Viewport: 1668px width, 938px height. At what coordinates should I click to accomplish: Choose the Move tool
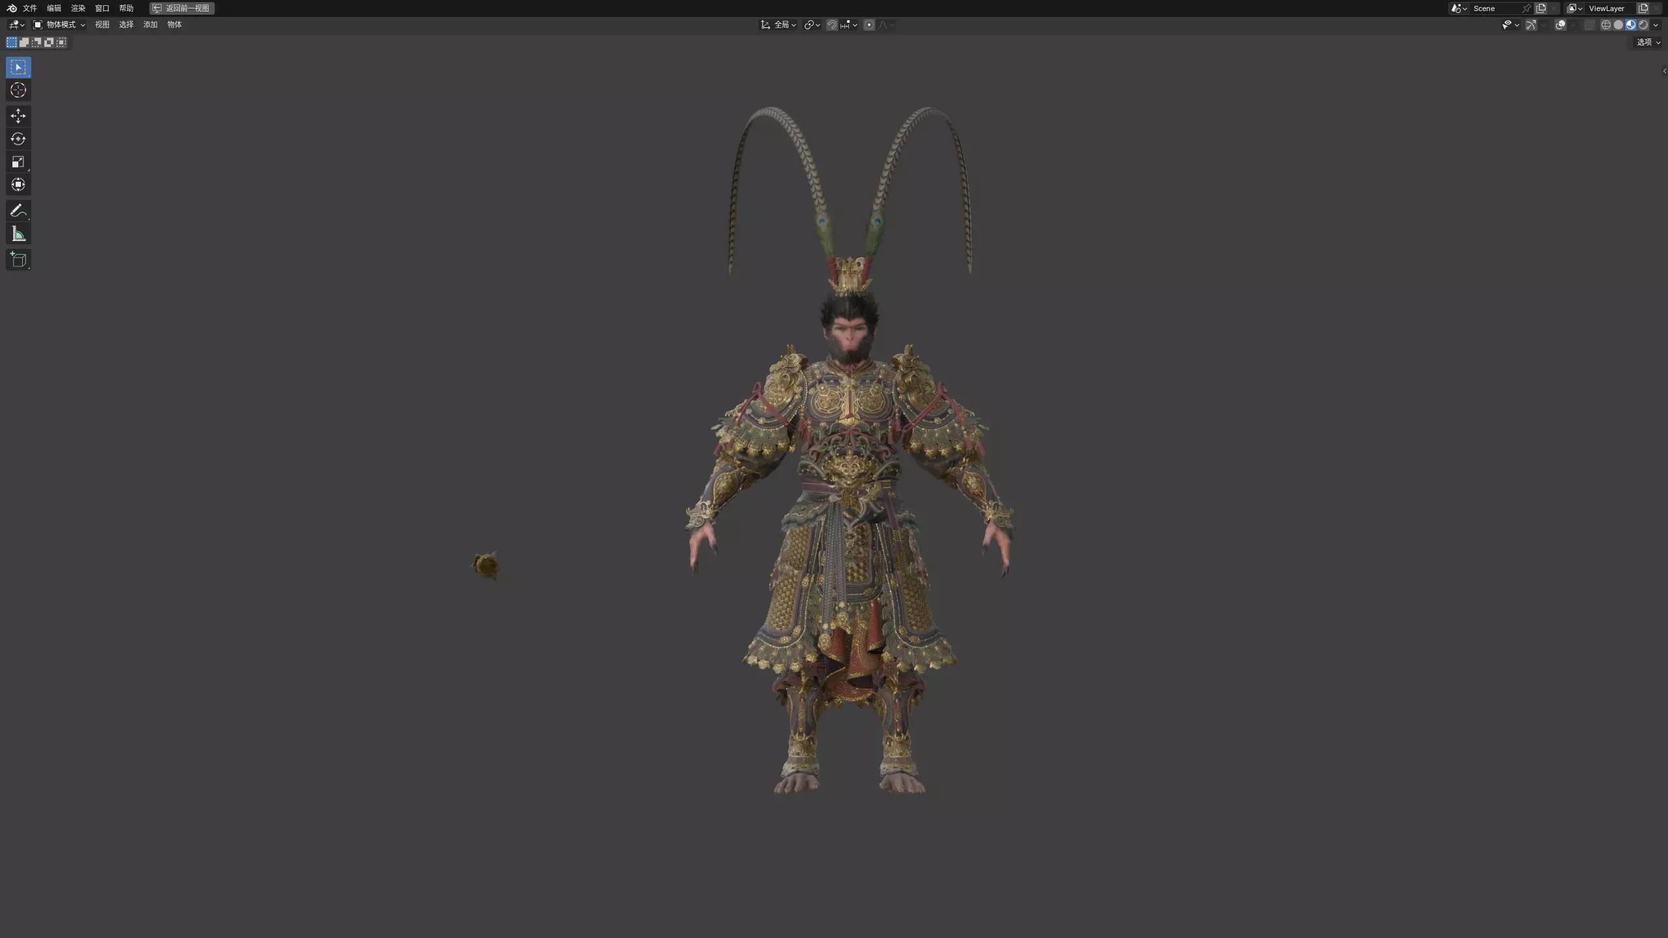(x=18, y=116)
